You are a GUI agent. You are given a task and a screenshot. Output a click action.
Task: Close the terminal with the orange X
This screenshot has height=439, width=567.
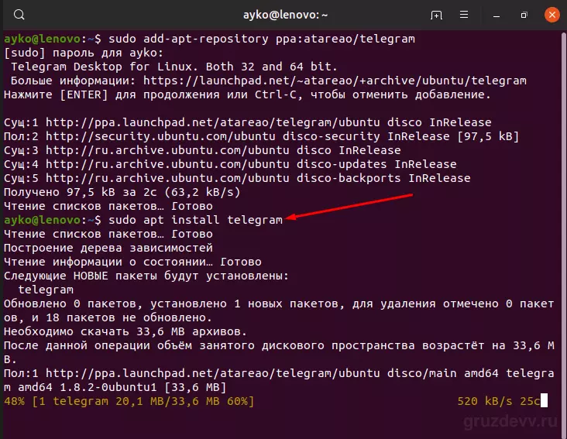[x=552, y=15]
